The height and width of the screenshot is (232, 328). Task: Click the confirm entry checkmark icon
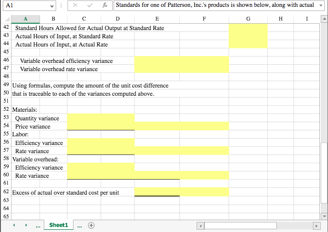[90, 5]
